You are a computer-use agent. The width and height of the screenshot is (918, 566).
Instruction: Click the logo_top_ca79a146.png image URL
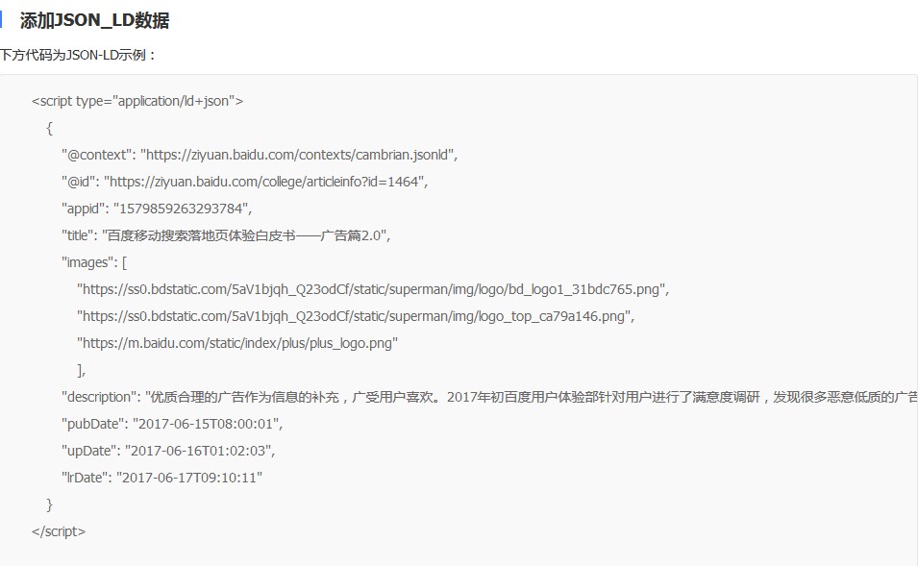356,317
